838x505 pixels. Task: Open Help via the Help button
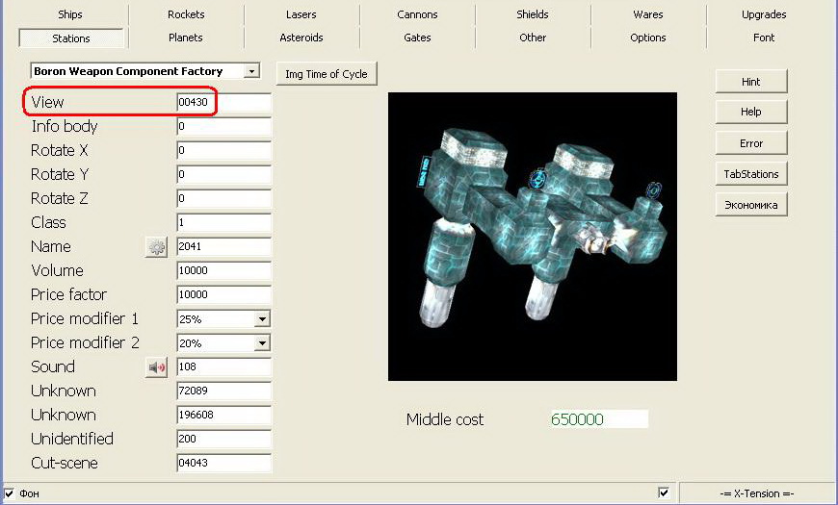coord(751,113)
